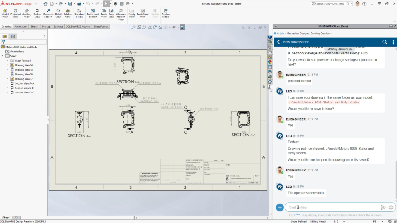
Task: Click the Home icon in the top toolbar
Action: click(x=45, y=4)
